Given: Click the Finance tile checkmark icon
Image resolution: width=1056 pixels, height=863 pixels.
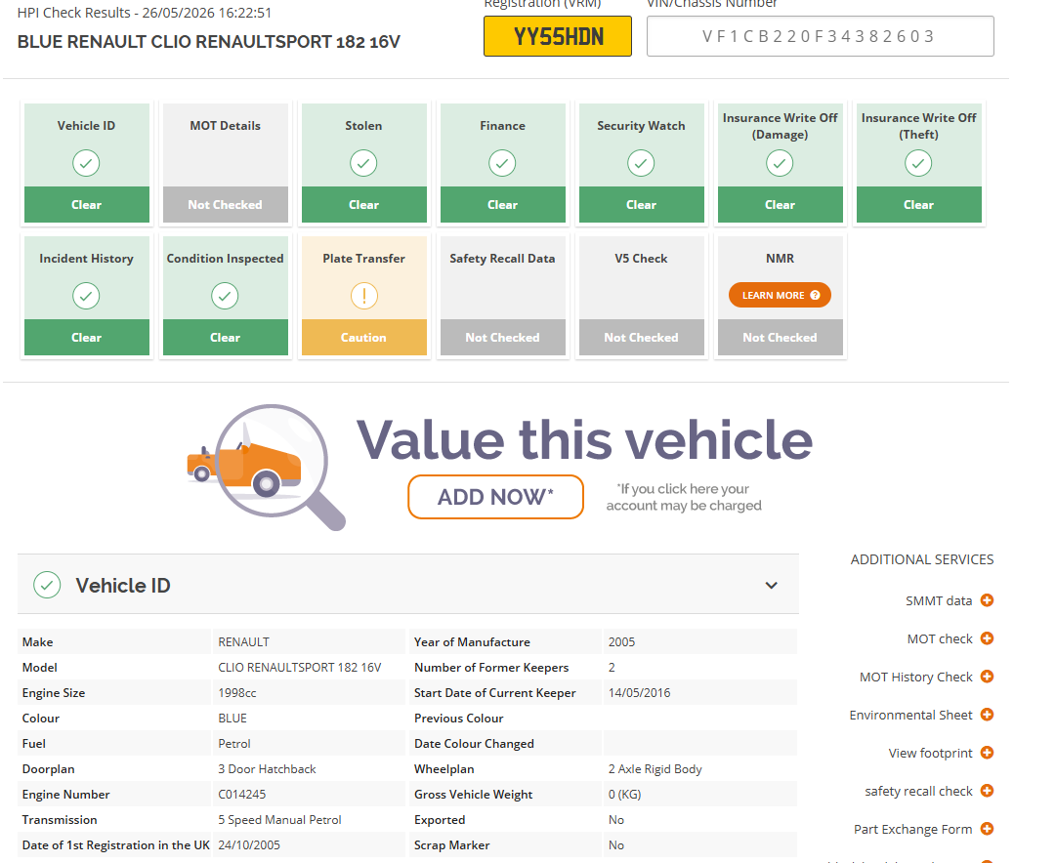Looking at the screenshot, I should click(502, 163).
